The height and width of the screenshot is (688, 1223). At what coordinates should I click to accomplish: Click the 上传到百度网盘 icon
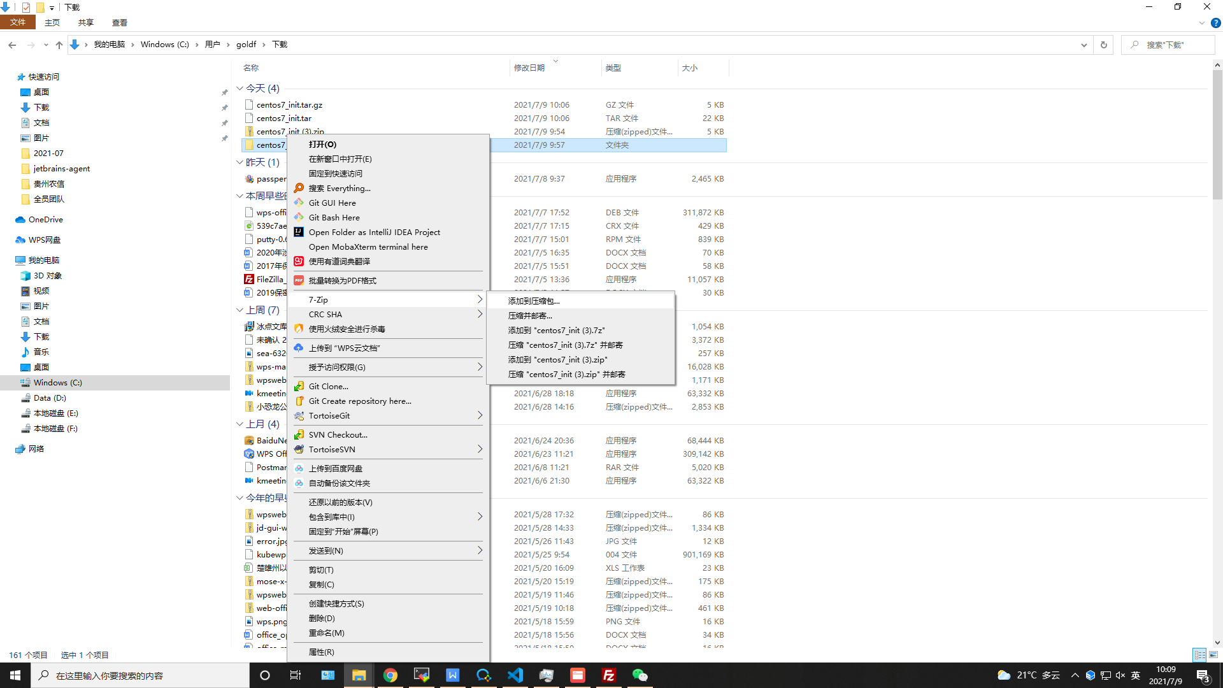pos(299,468)
